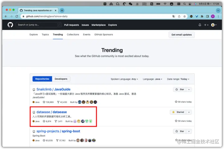
Task: Open the WeChat icon in macOS menu bar
Action: point(130,4)
